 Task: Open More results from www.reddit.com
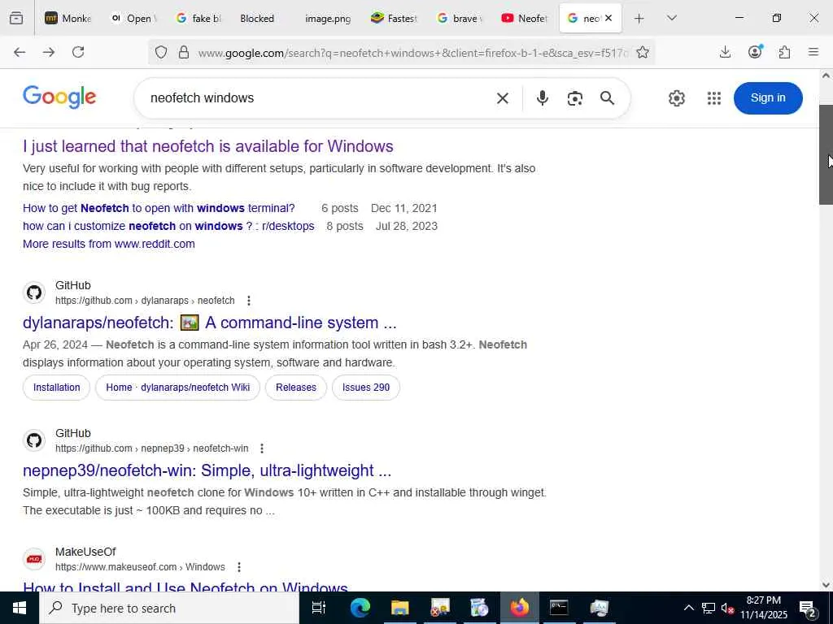tap(109, 244)
